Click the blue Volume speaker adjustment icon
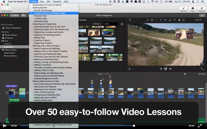Screen dimensions: 207x129 pos(165,20)
